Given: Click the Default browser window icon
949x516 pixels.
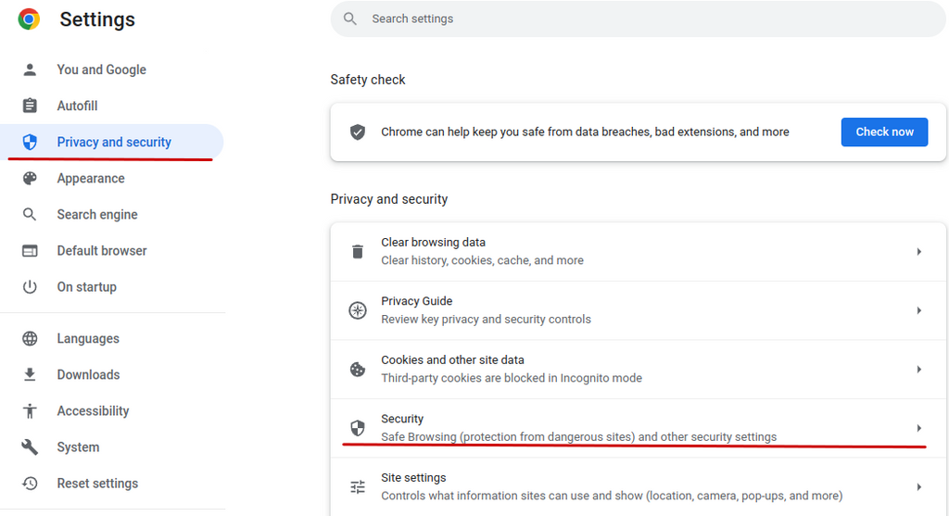Looking at the screenshot, I should (x=30, y=251).
